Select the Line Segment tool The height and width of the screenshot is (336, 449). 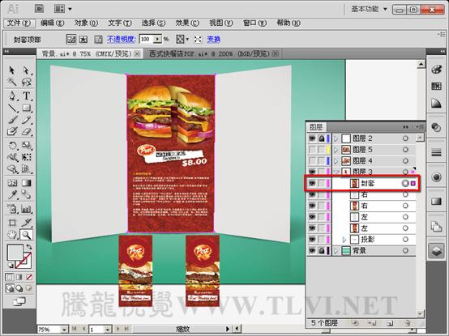tap(11, 108)
